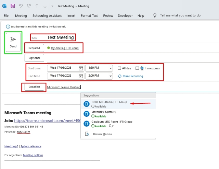Save the meeting with the floppy disk icon
The height and width of the screenshot is (169, 219).
13,6
